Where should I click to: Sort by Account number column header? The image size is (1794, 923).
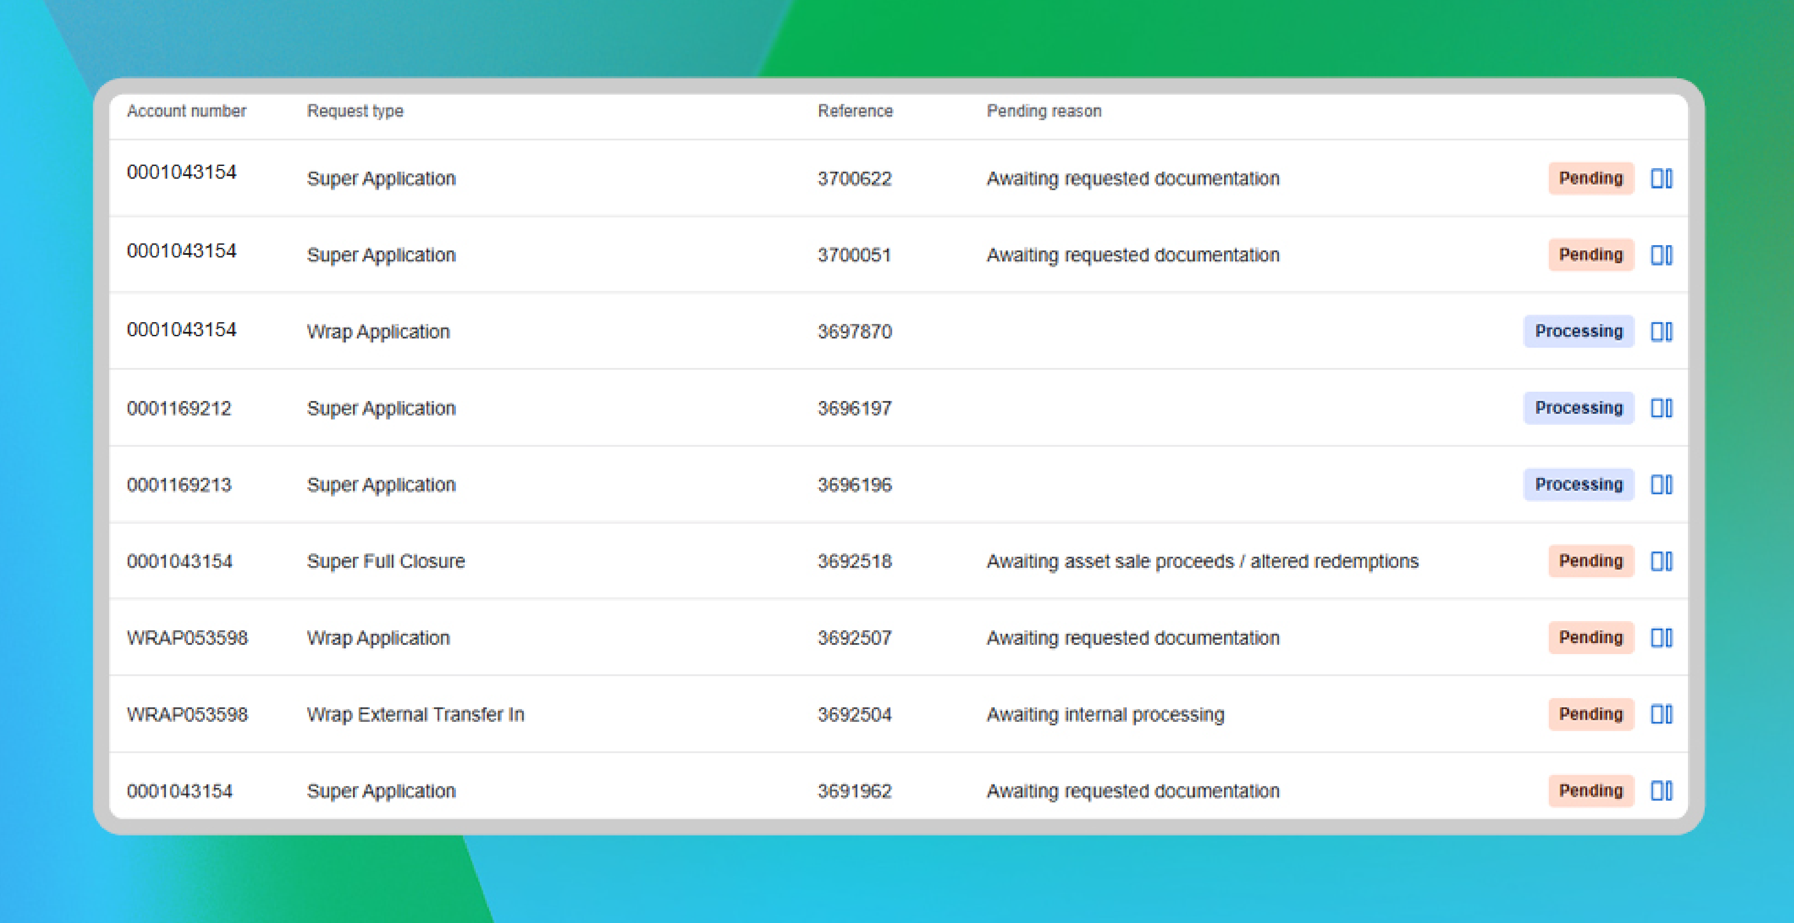[x=186, y=111]
